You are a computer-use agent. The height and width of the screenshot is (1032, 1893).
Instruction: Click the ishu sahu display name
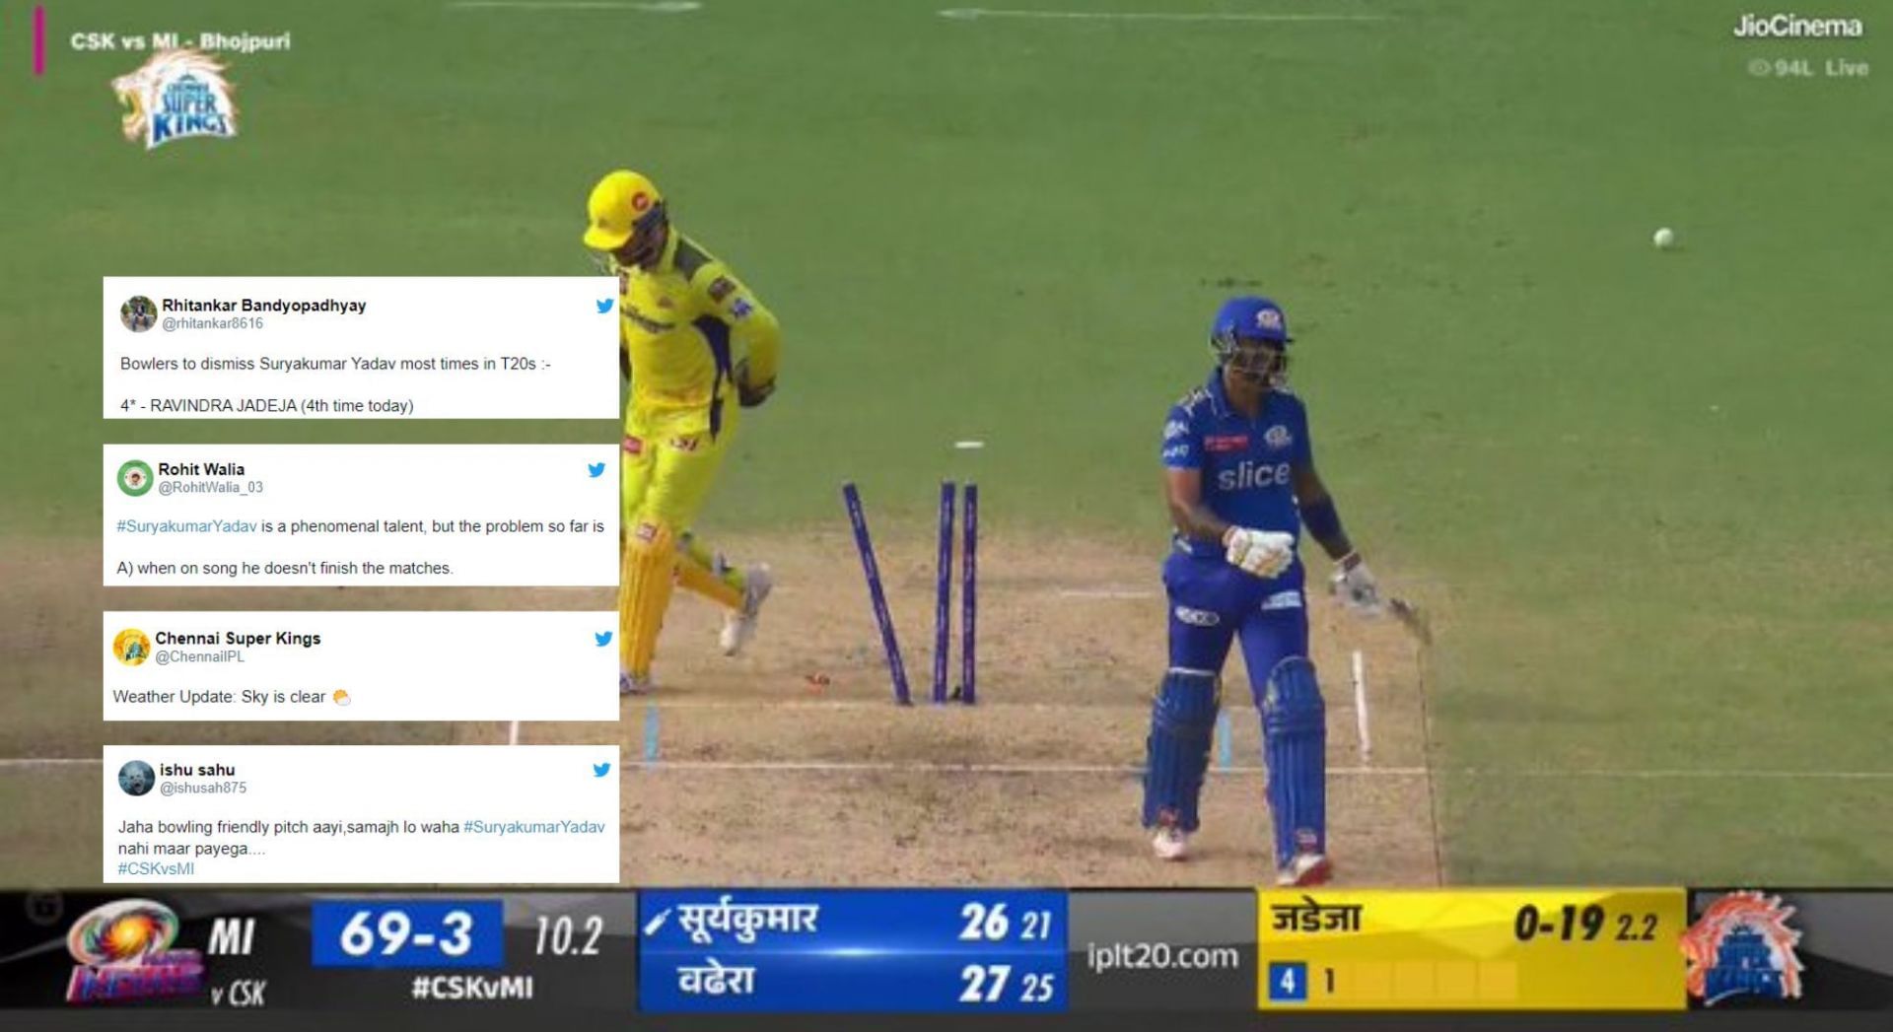[197, 770]
